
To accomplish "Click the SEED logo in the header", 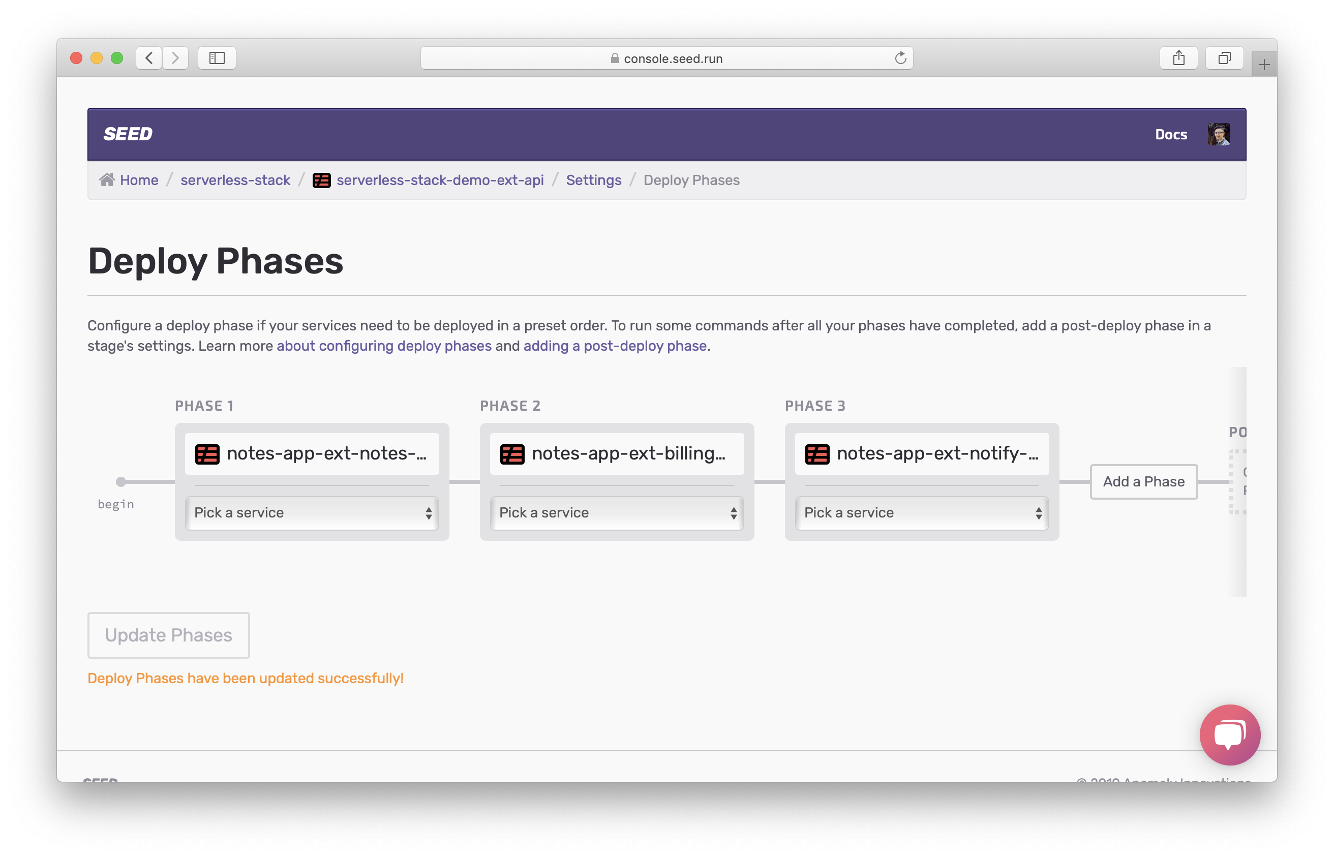I will point(128,134).
